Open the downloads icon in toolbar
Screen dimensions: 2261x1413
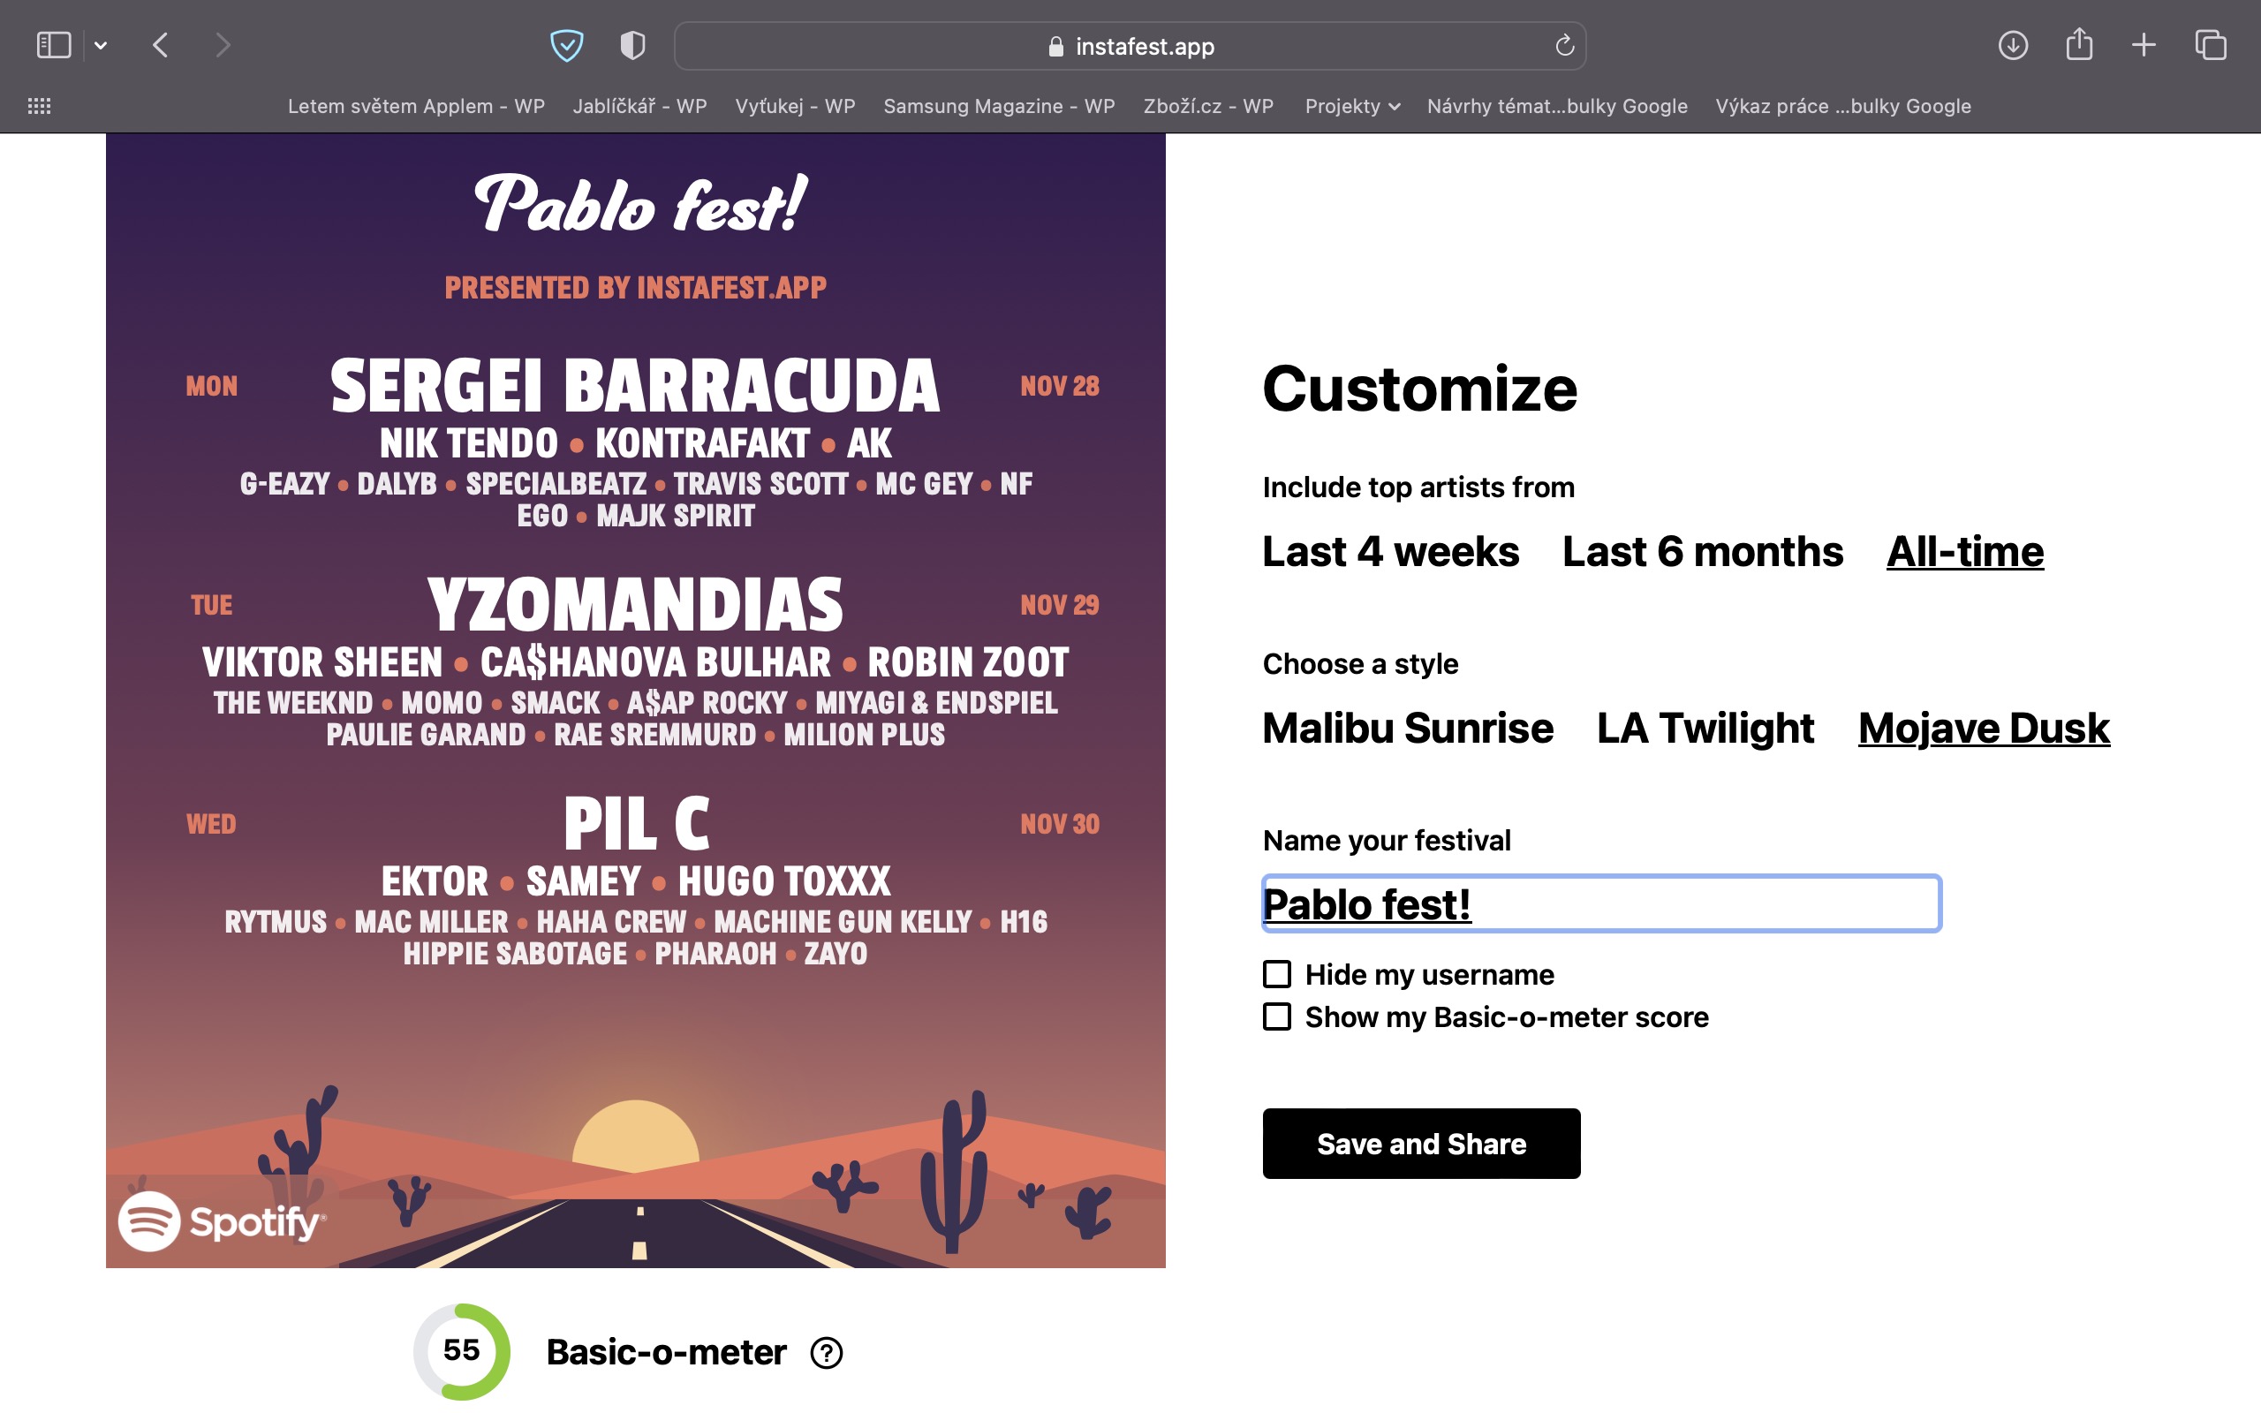(2013, 45)
